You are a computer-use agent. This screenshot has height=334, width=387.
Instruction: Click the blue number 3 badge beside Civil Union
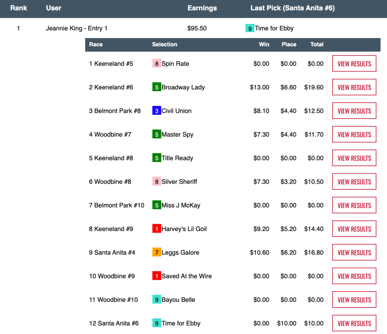[157, 111]
